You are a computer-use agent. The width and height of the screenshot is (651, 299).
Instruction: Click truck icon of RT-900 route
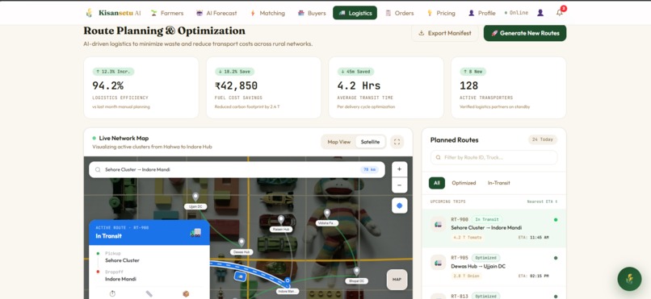tap(438, 224)
